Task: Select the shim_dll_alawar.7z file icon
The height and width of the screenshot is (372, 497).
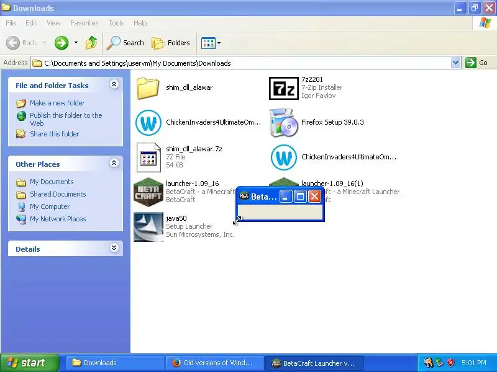Action: coord(148,157)
